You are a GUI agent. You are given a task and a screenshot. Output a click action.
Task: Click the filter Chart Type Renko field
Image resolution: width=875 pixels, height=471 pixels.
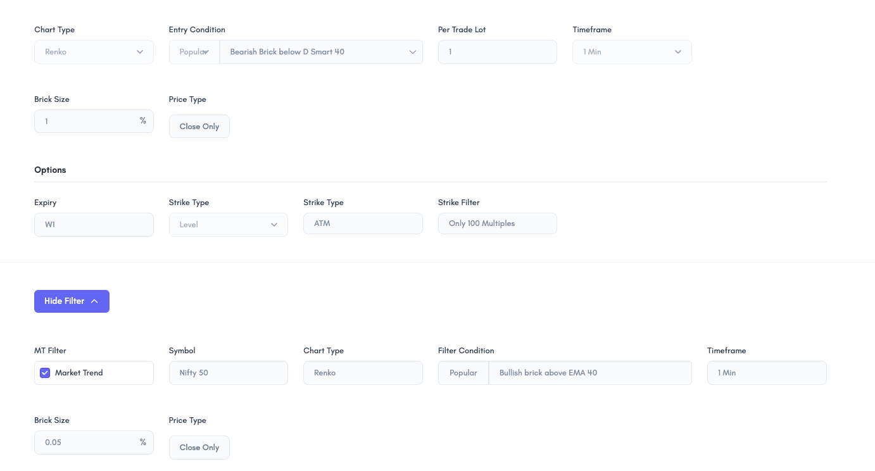coord(363,373)
